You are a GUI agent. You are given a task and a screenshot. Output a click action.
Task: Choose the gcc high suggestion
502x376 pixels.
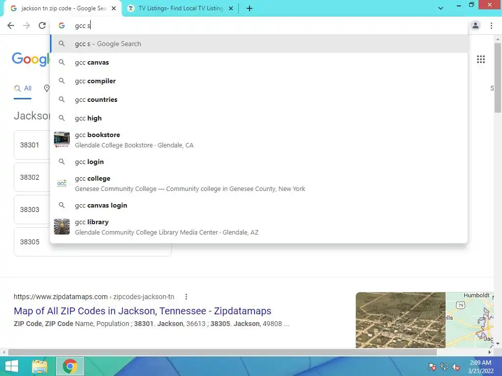click(259, 118)
